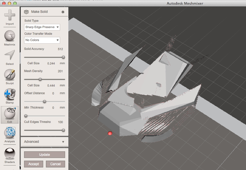Click the red pivot sphere in viewport
246x170 pixels.
pos(110,133)
